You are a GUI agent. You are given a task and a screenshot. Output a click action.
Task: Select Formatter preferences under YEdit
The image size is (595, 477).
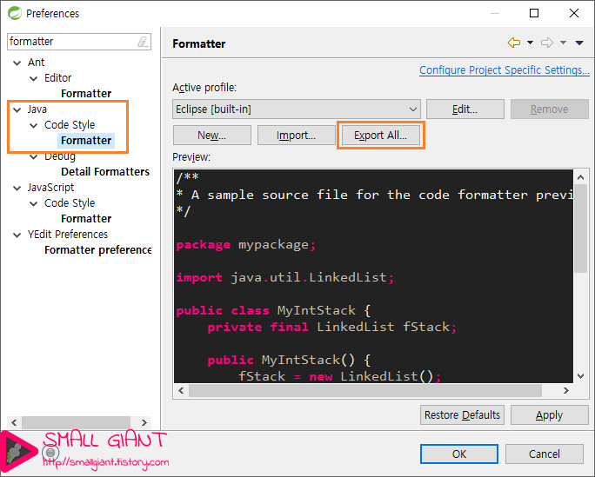click(98, 250)
